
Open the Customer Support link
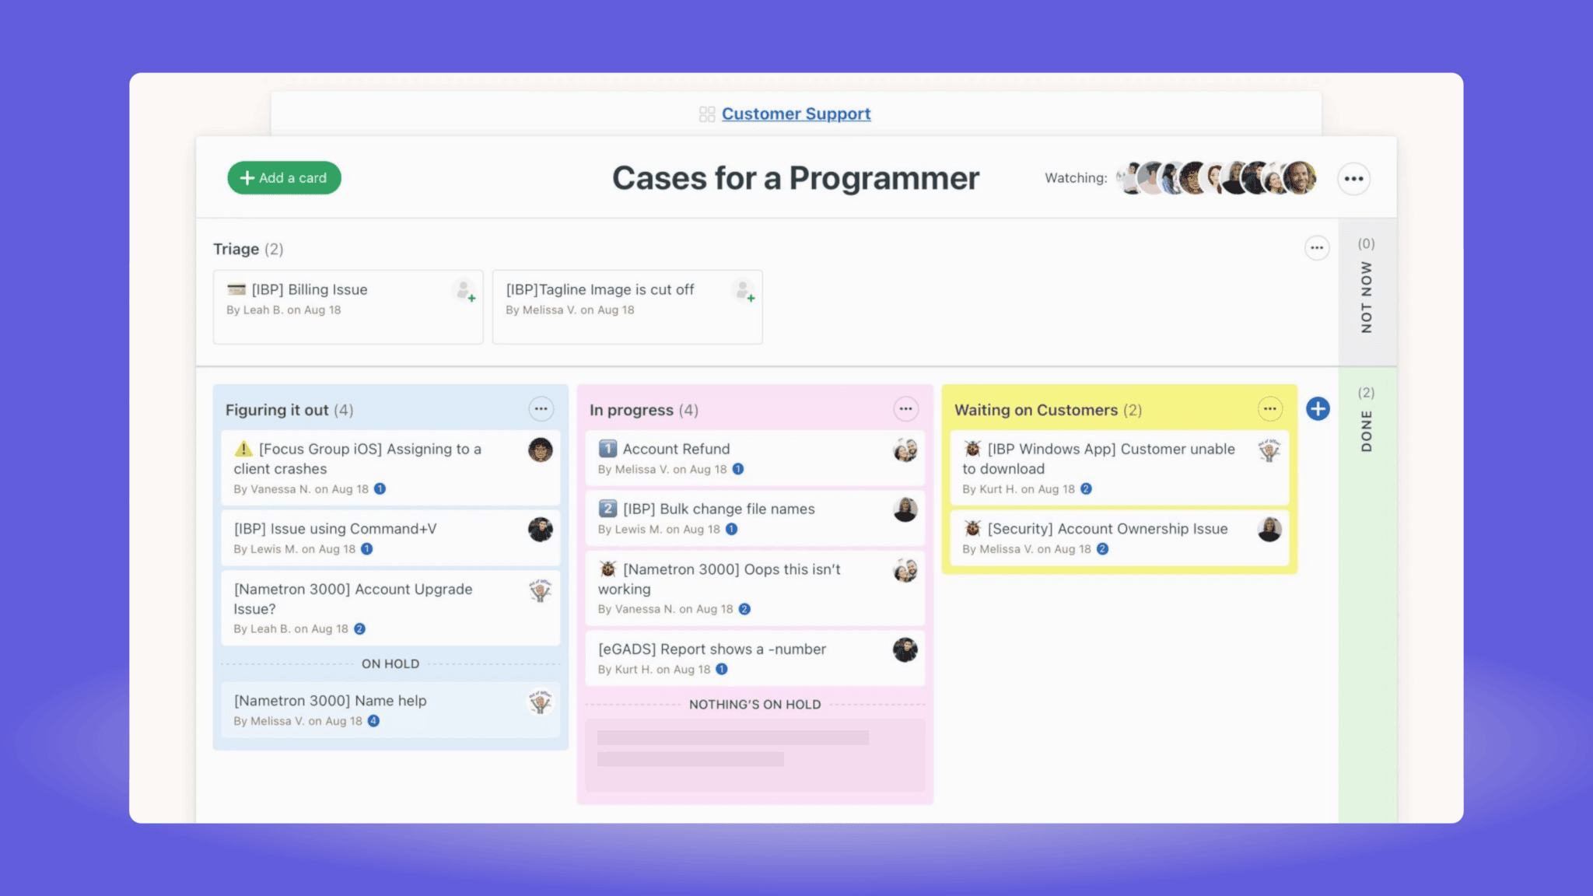point(796,114)
